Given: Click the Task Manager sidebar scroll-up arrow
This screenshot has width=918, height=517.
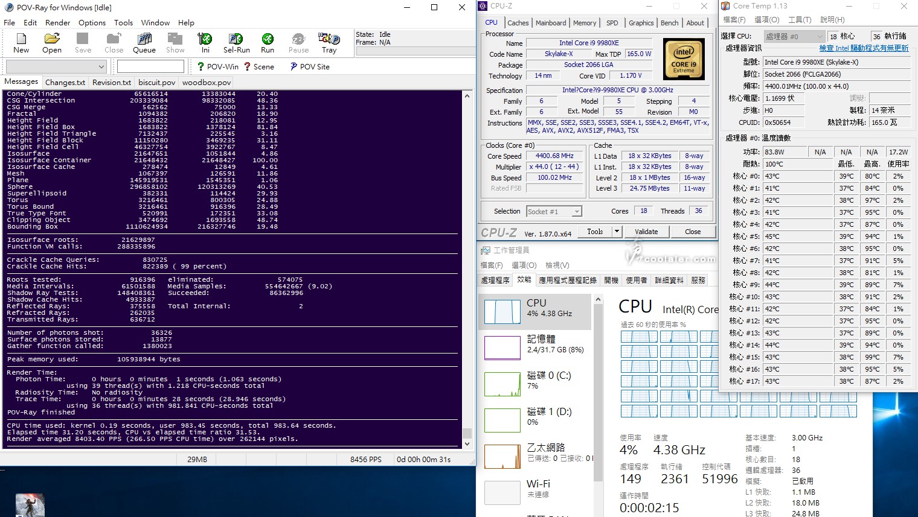Looking at the screenshot, I should tap(598, 300).
